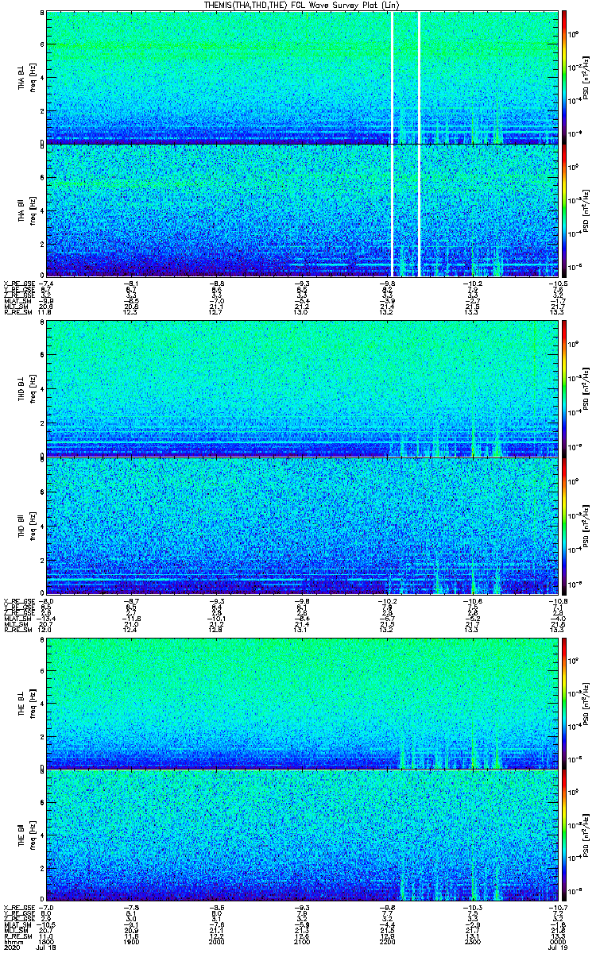The width and height of the screenshot is (596, 953).
Task: Click the 1800 time tick label
Action: click(47, 943)
